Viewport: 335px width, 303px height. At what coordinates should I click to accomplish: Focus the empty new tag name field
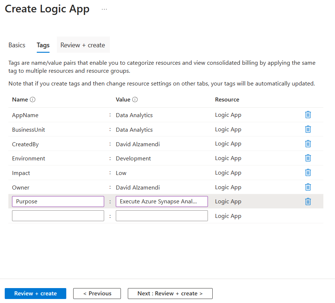coord(58,216)
